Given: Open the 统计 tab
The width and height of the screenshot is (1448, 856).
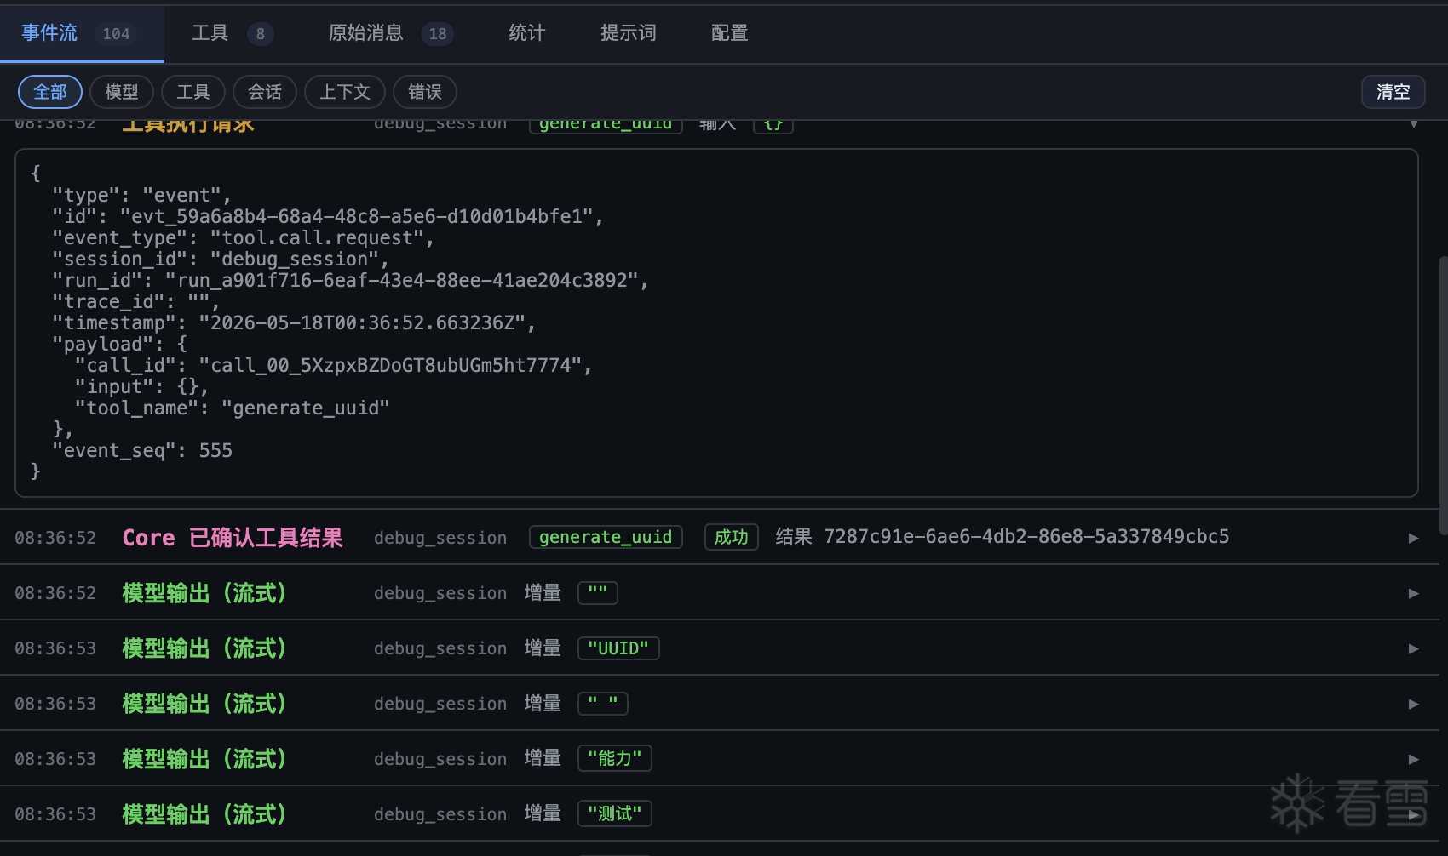Looking at the screenshot, I should coord(526,33).
